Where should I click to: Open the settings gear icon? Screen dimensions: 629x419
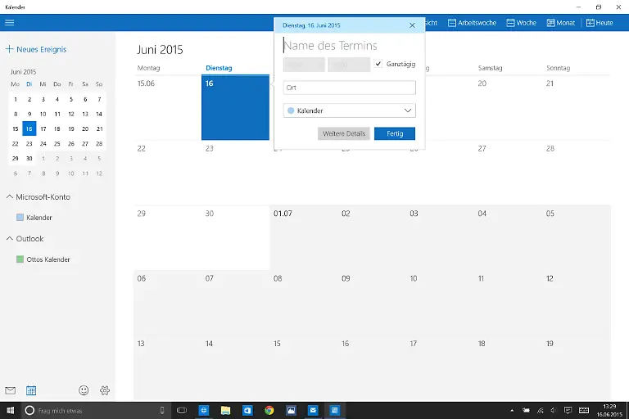(105, 391)
